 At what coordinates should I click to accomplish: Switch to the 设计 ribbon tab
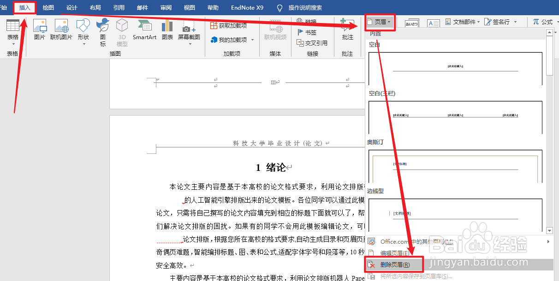pos(71,7)
